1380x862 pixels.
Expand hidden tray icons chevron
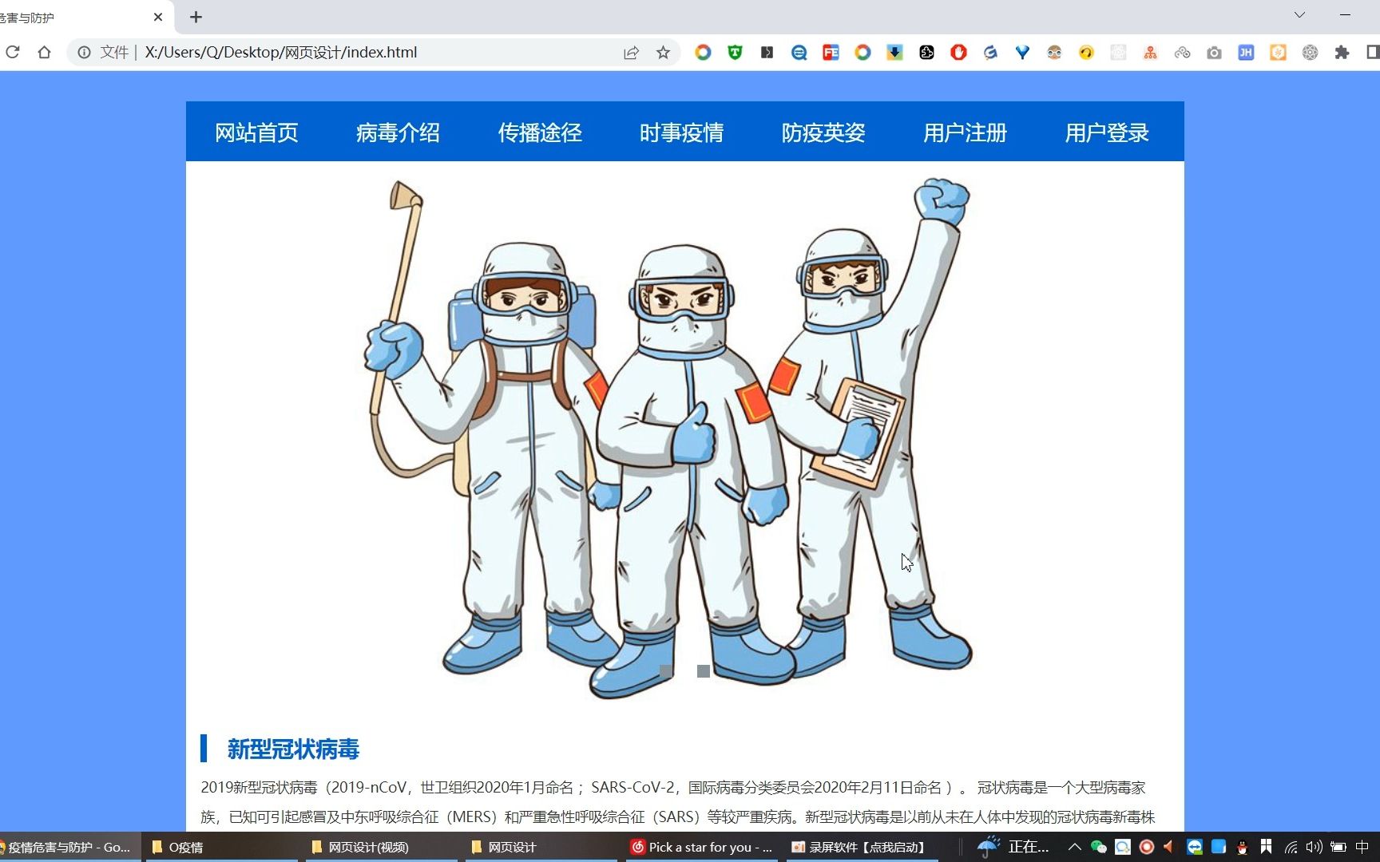[1075, 848]
